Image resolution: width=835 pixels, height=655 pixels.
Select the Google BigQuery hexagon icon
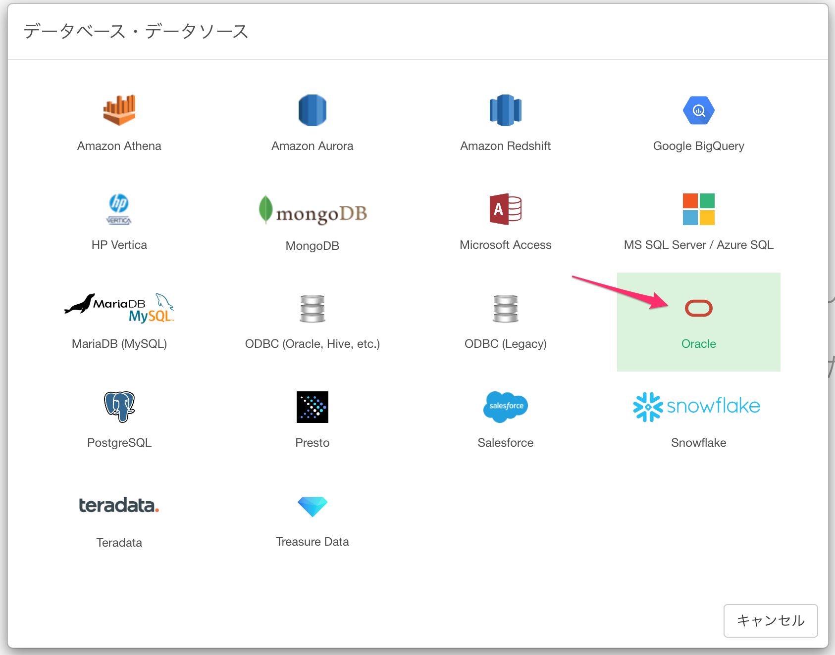(699, 110)
